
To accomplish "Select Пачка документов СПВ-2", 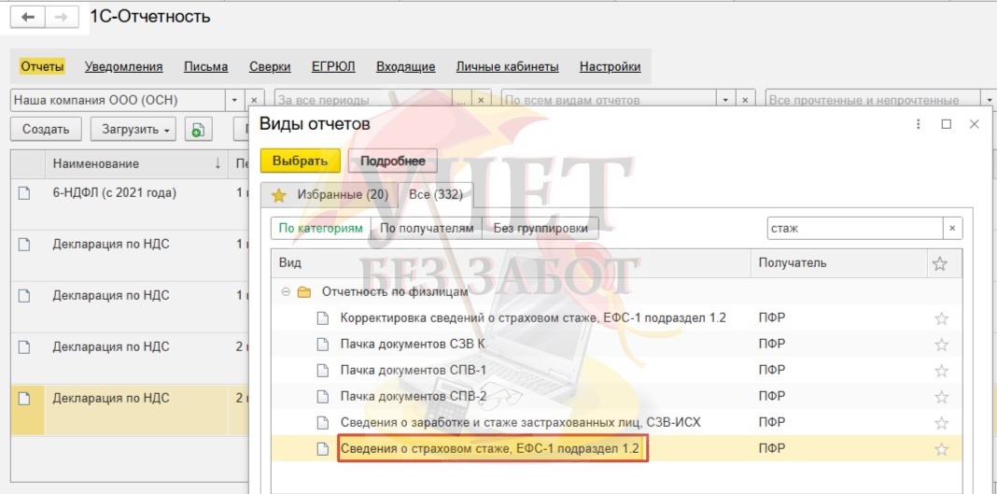I will (x=414, y=395).
